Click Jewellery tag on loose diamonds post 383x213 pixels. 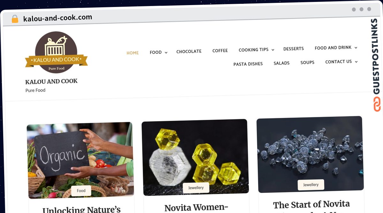click(311, 185)
